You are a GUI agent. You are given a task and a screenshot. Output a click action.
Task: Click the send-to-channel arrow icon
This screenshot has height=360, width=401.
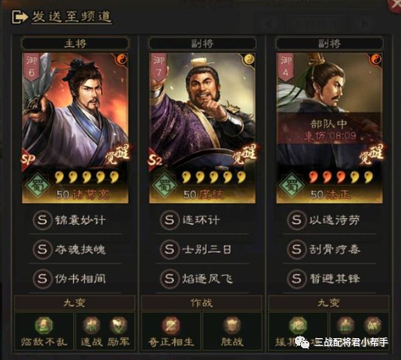click(x=19, y=17)
